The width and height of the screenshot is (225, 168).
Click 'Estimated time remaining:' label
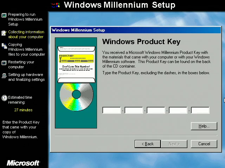coord(20,100)
